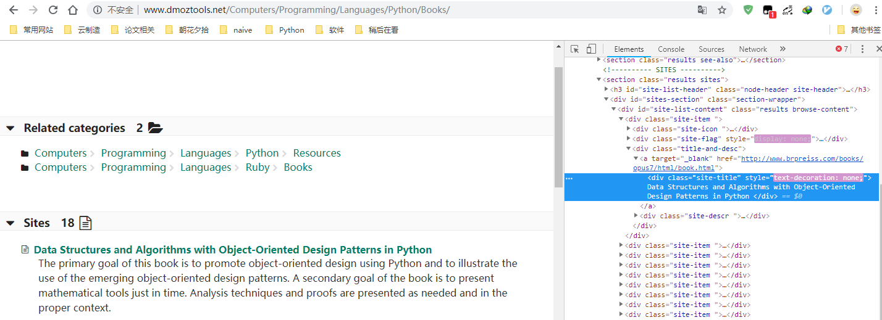Click the translate page icon

coord(702,10)
